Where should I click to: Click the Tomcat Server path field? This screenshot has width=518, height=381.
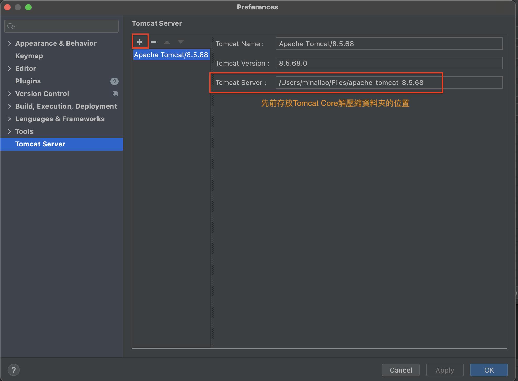pos(389,82)
